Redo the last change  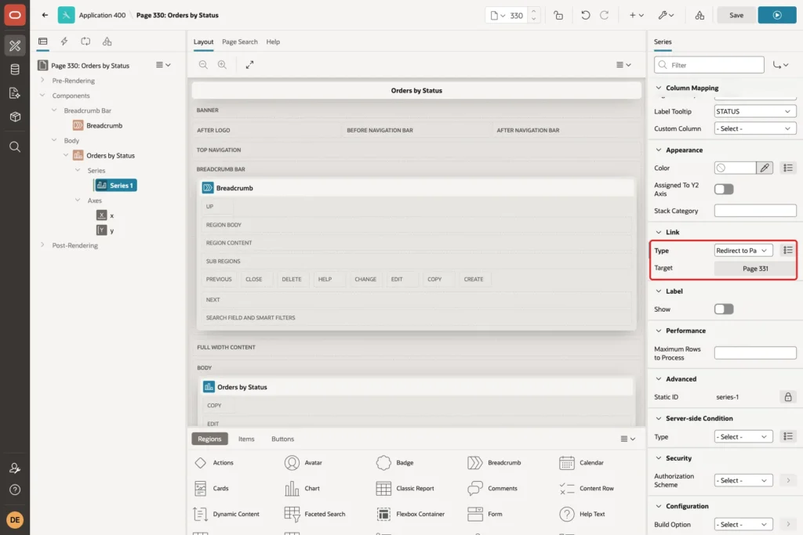pos(605,16)
